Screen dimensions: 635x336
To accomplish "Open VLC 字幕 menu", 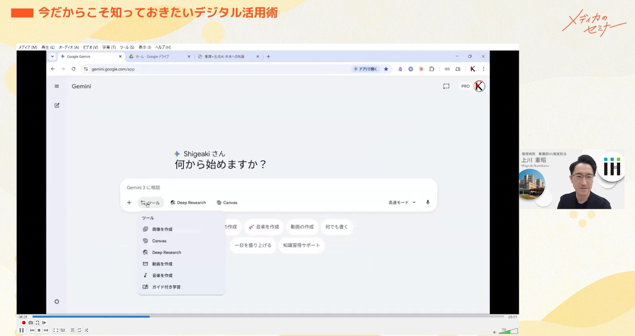I will pos(109,47).
